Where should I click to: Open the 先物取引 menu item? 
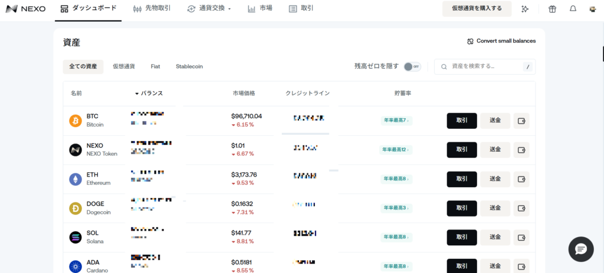click(152, 8)
